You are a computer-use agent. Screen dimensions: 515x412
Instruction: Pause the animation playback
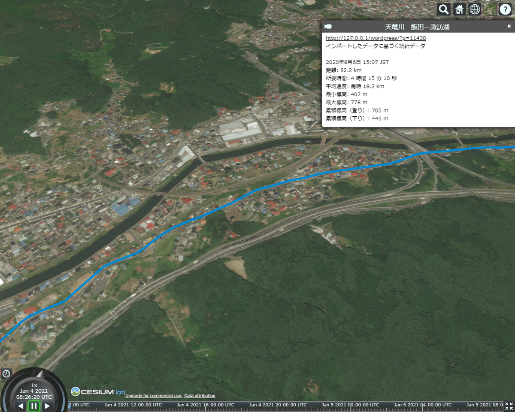tap(33, 406)
